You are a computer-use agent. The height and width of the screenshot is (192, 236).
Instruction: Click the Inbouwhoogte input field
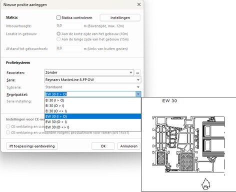(x=69, y=26)
